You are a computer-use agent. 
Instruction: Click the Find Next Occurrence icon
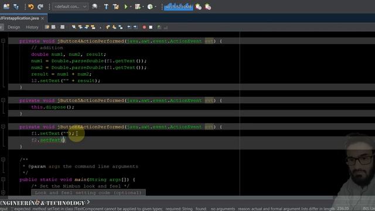tap(87, 28)
